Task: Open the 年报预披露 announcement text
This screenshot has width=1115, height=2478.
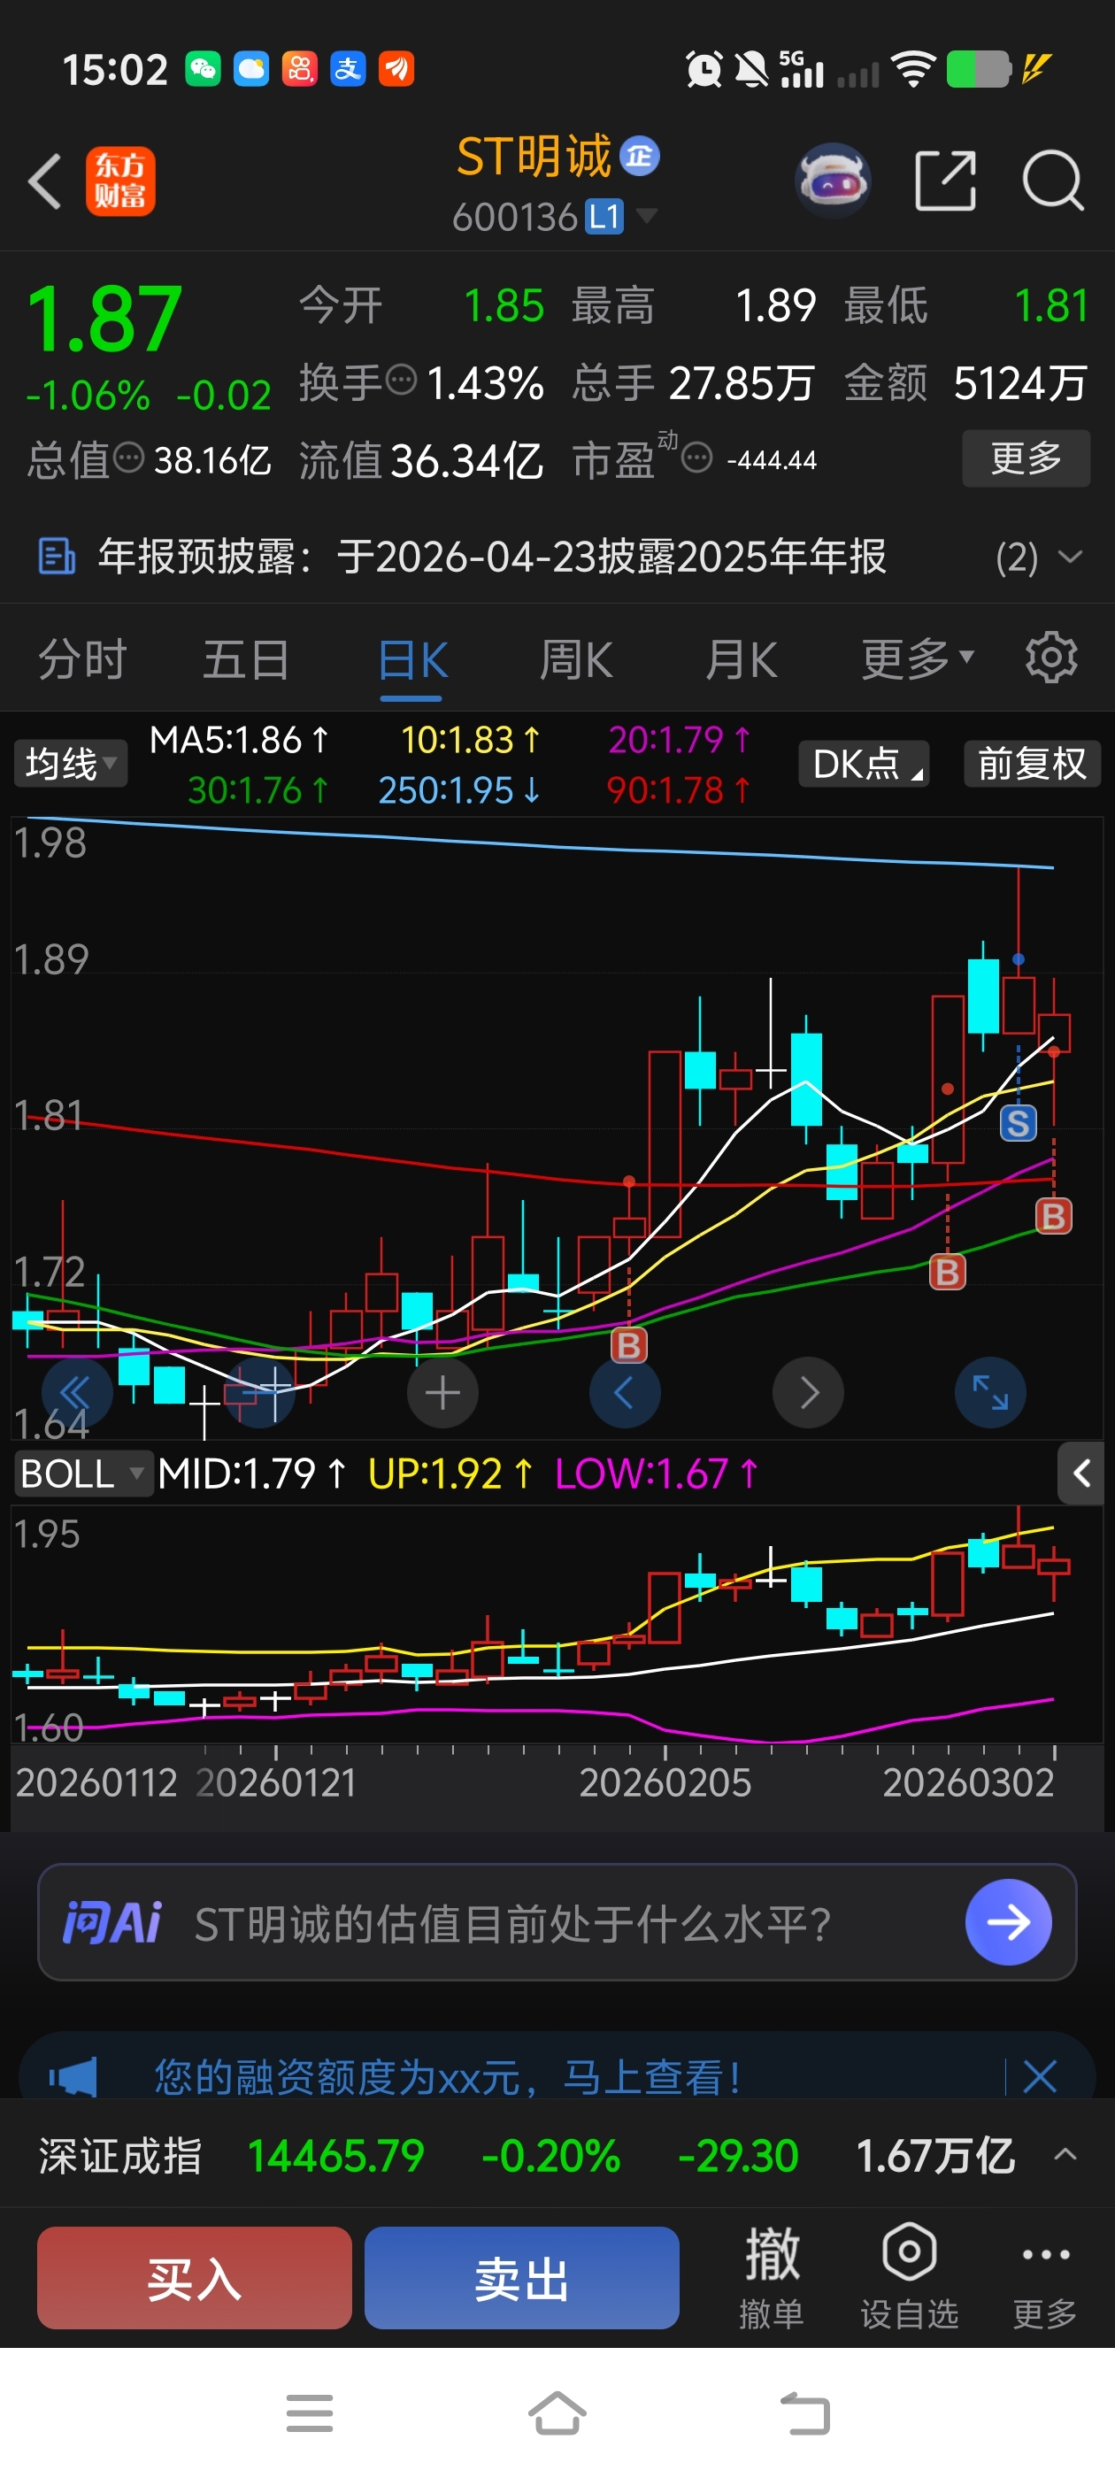Action: pyautogui.click(x=492, y=556)
